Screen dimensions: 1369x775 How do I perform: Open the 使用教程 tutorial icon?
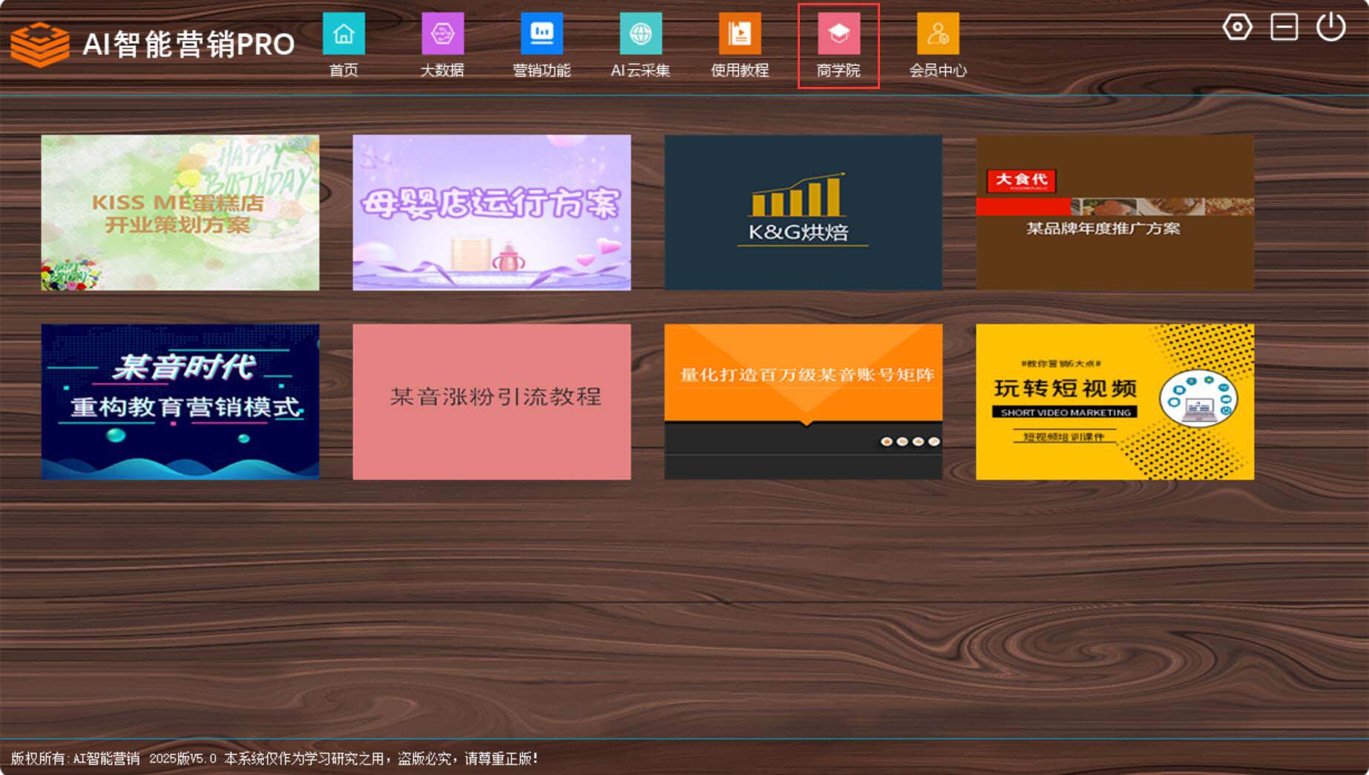click(740, 35)
